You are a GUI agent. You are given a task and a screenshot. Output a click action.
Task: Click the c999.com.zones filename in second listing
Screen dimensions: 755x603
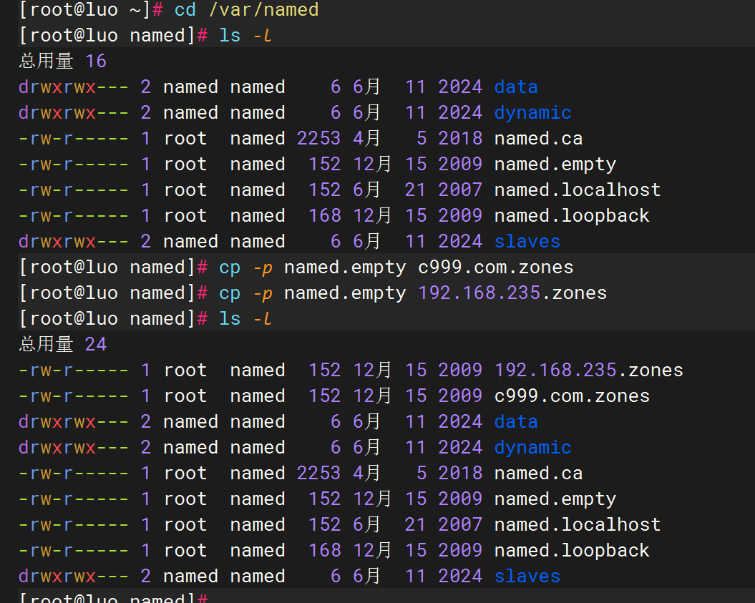(x=571, y=396)
